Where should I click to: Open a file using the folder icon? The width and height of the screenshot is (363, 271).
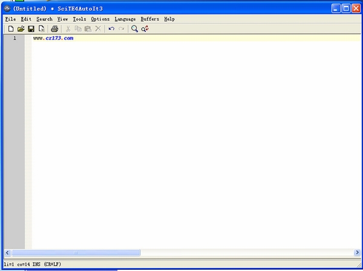click(21, 28)
